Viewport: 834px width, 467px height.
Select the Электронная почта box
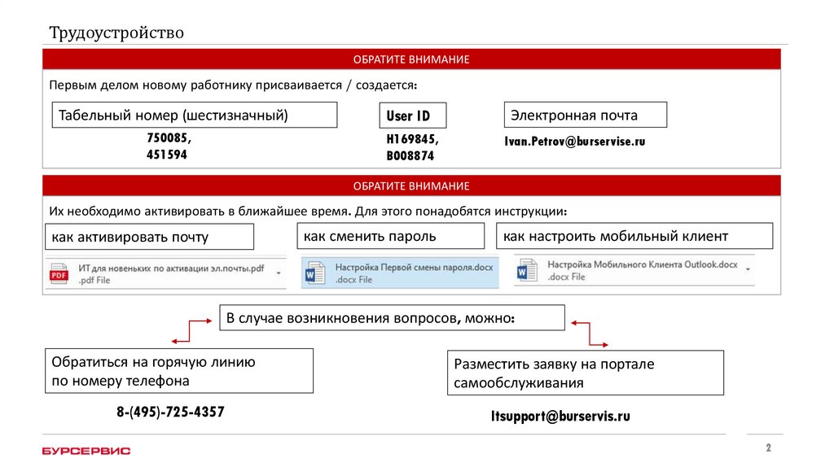pyautogui.click(x=586, y=115)
